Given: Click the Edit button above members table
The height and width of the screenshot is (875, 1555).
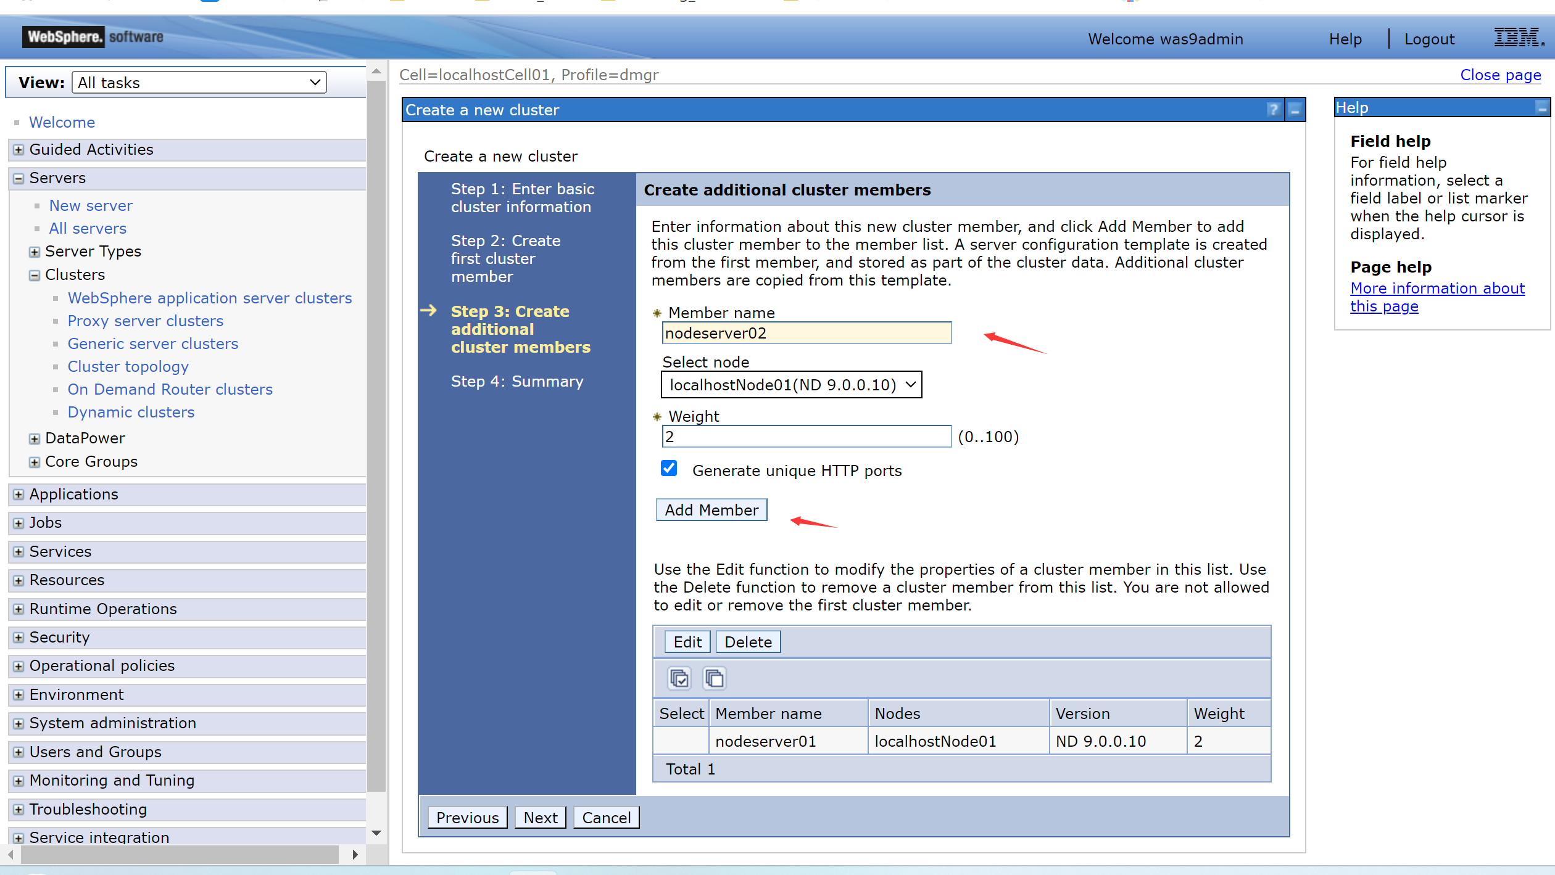Looking at the screenshot, I should point(687,642).
